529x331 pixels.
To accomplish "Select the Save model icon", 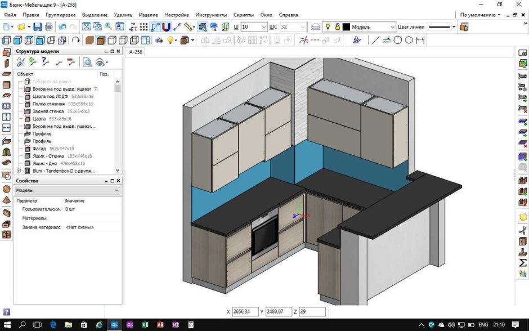I will pyautogui.click(x=38, y=26).
